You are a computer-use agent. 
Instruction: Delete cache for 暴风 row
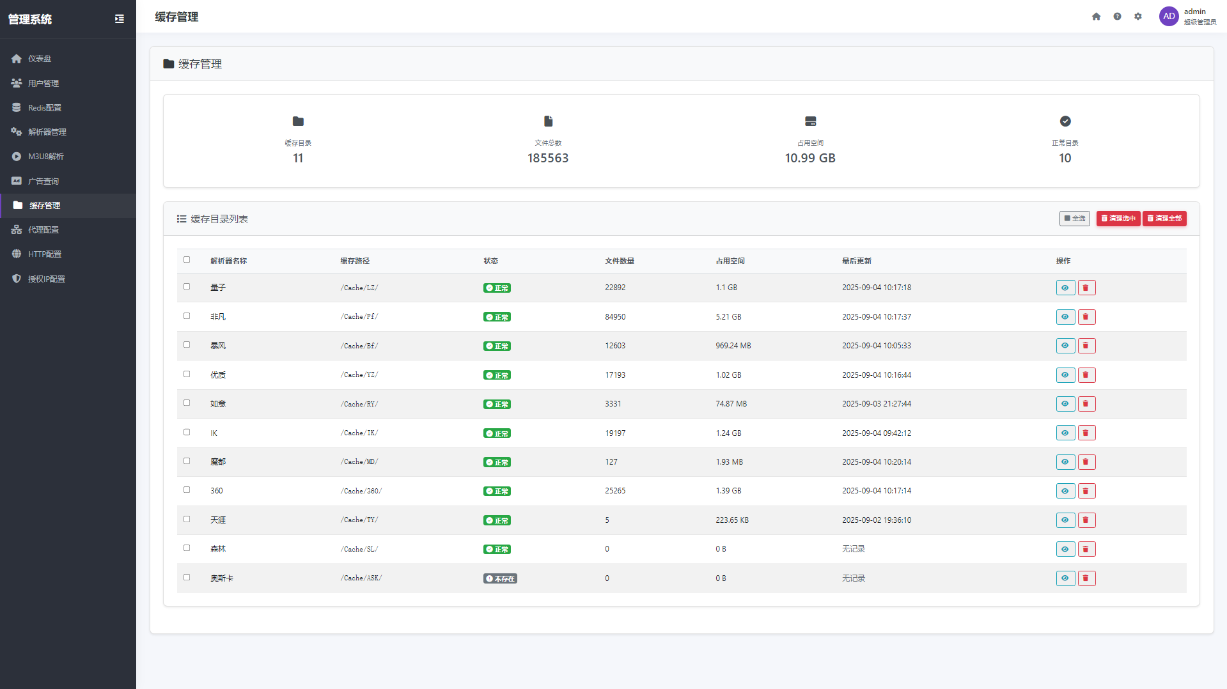tap(1086, 346)
